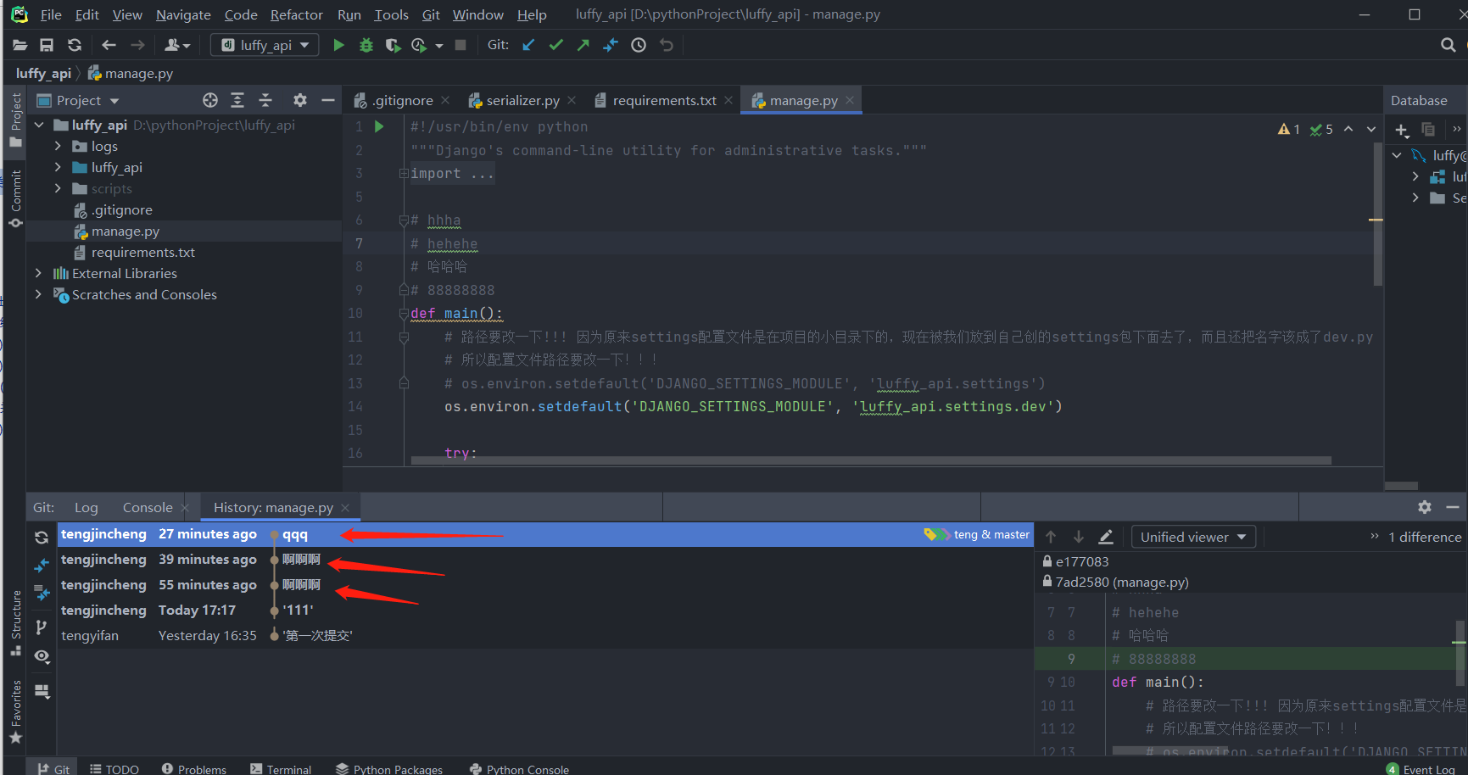Collapse the luffy_api root project node
This screenshot has height=775, width=1468.
click(x=39, y=125)
